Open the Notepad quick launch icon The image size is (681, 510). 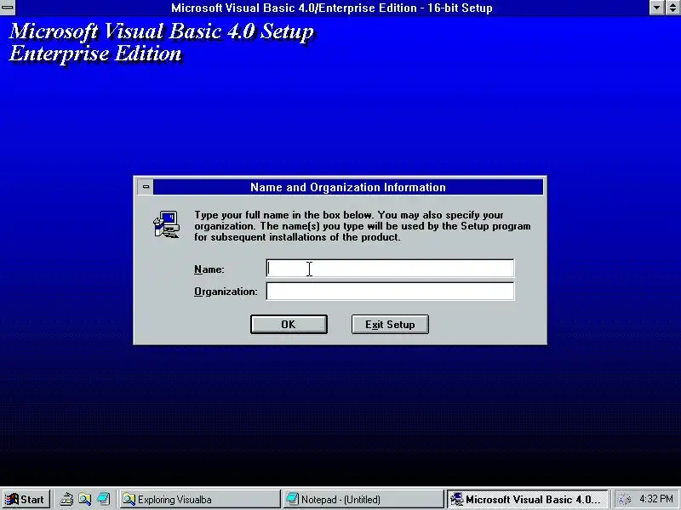103,499
